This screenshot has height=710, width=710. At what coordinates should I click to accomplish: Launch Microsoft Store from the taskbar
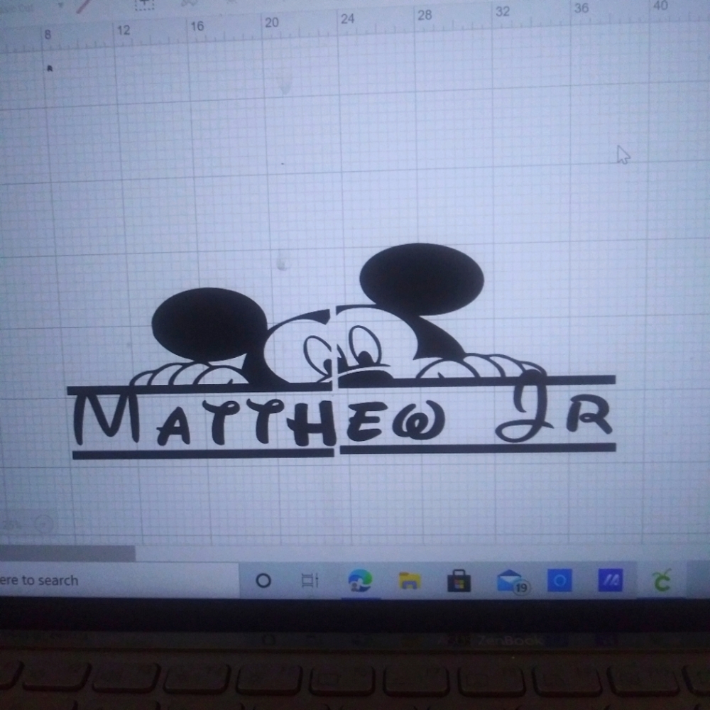(x=459, y=581)
